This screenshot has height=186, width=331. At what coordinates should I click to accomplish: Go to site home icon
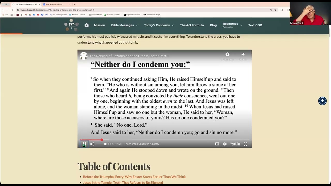87,25
